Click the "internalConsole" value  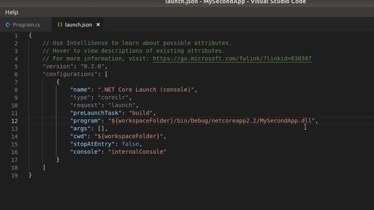point(137,152)
